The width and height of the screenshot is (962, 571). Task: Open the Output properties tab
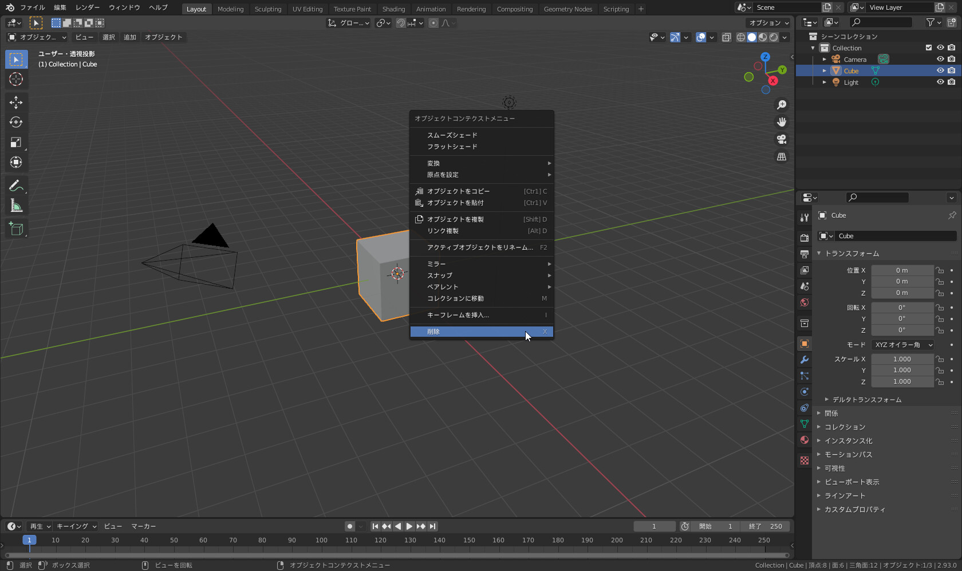click(x=805, y=254)
